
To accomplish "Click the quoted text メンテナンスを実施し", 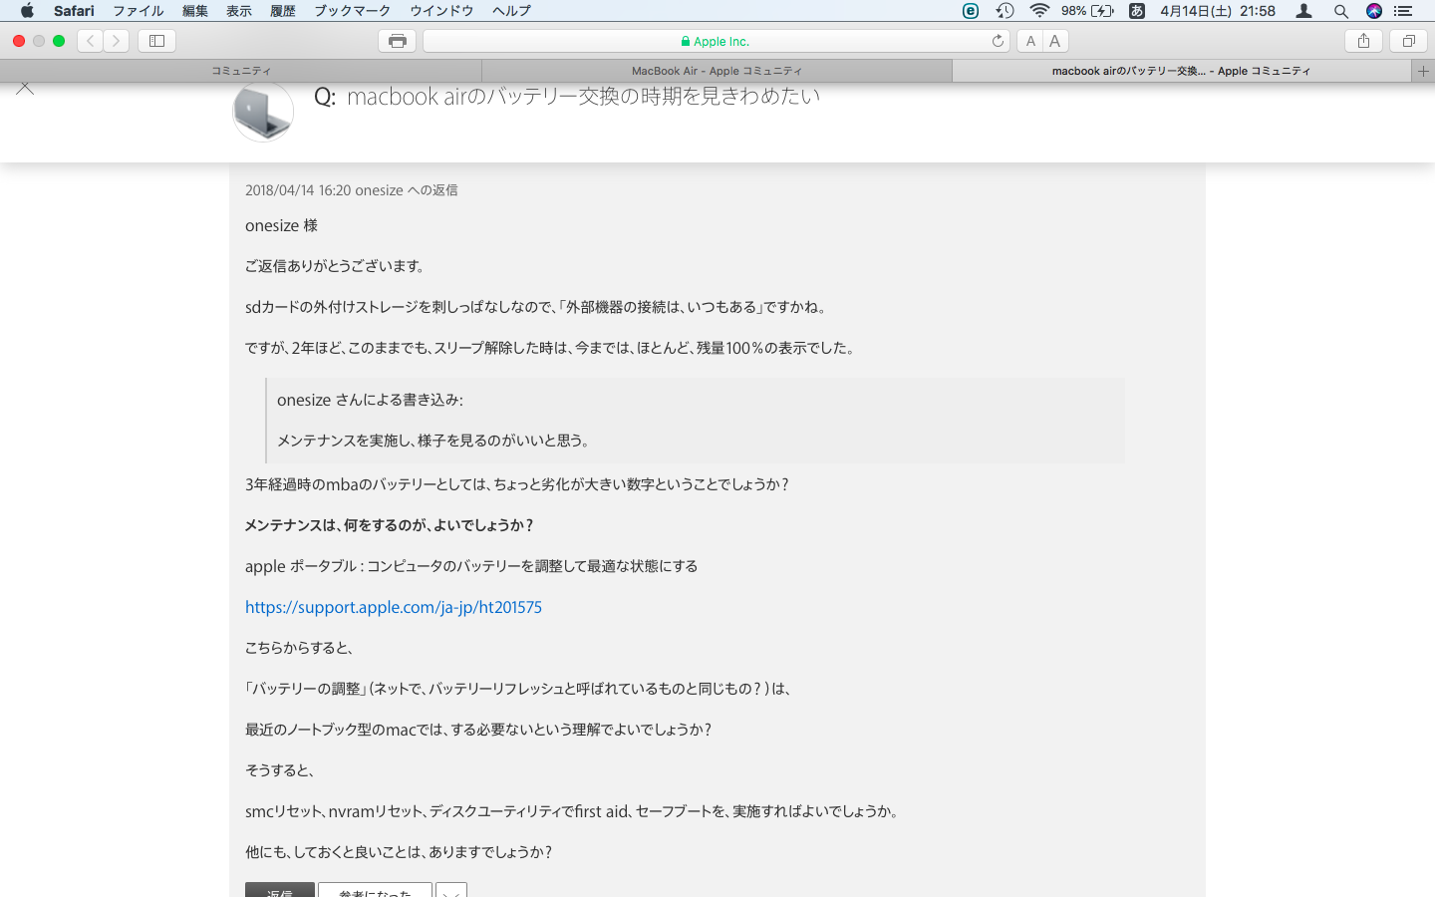I will 433,441.
